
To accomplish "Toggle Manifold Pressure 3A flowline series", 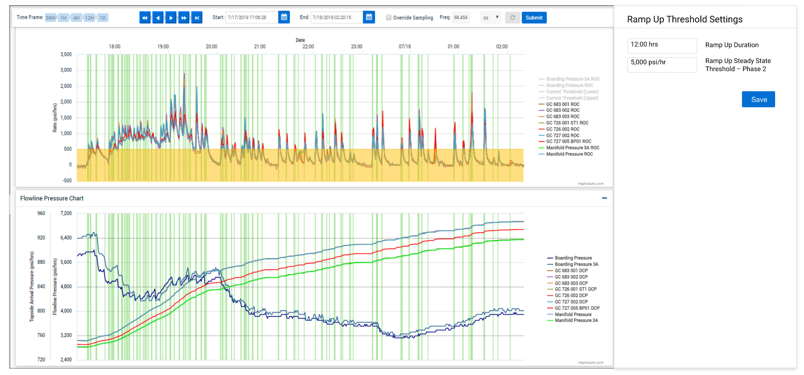I will (x=573, y=321).
